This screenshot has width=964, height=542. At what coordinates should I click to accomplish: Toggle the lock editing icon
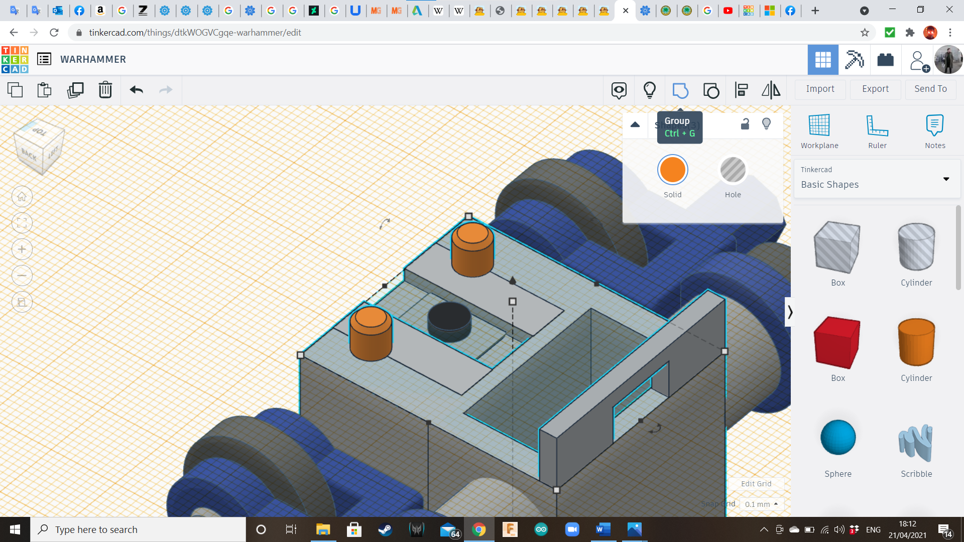[x=745, y=124]
